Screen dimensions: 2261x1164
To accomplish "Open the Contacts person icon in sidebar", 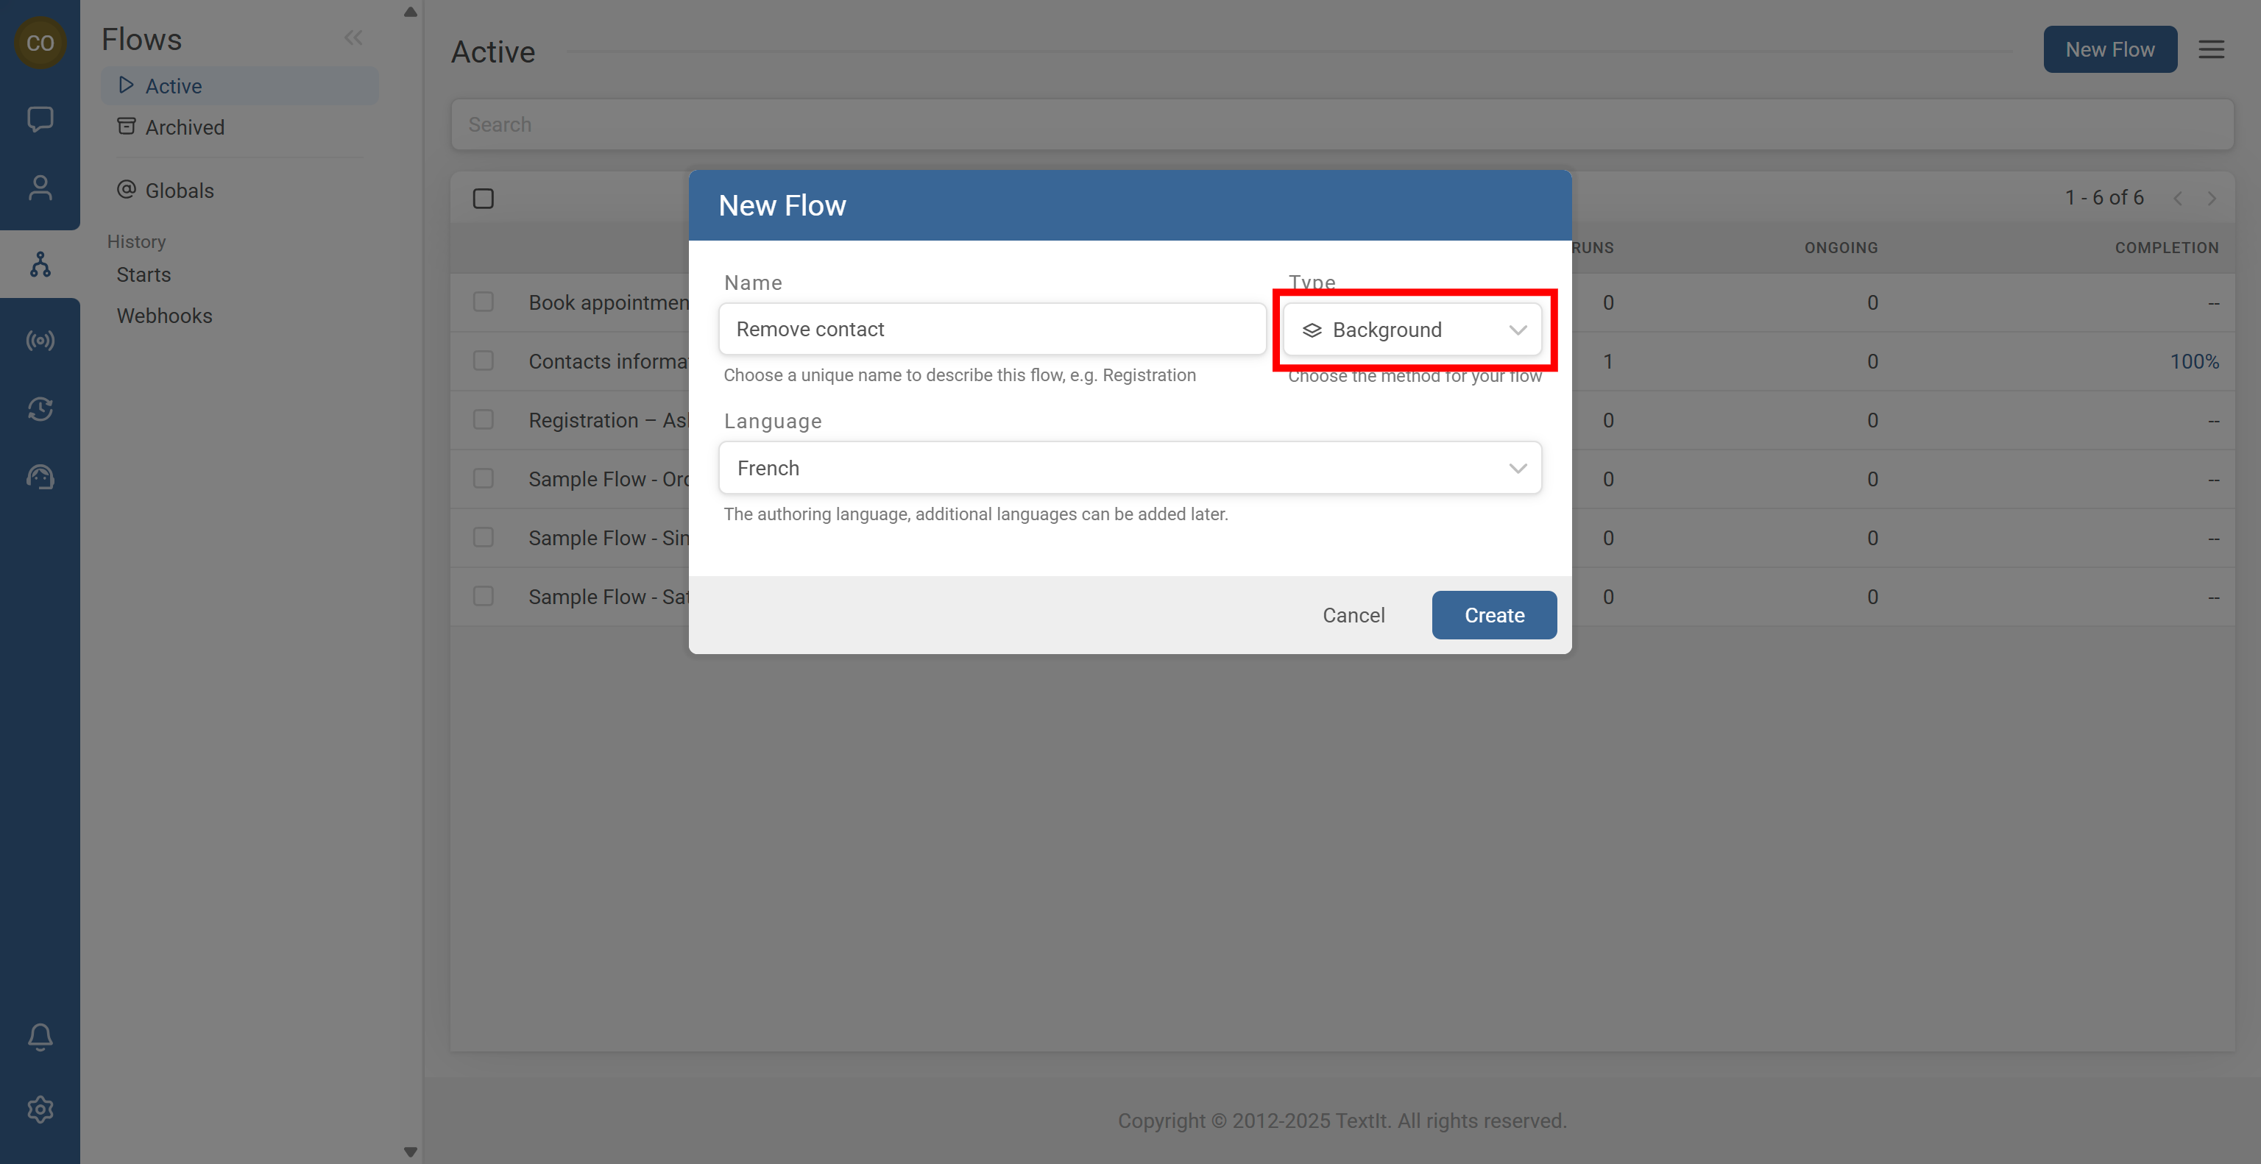I will 40,188.
